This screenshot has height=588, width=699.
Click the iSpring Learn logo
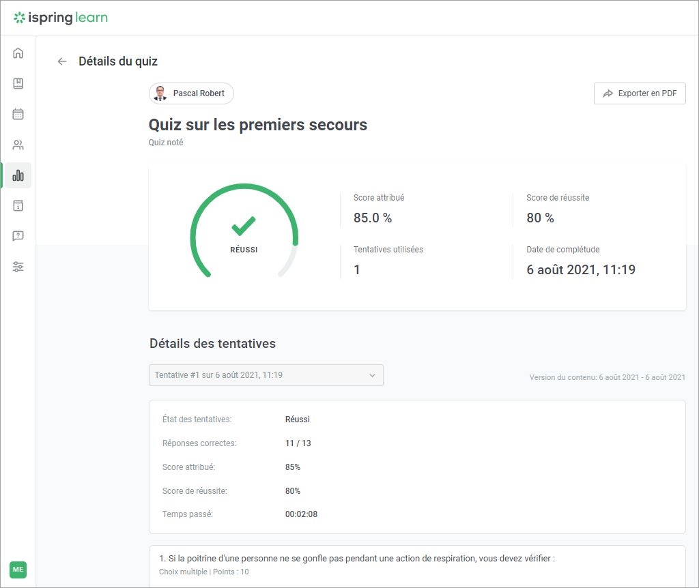tap(61, 18)
